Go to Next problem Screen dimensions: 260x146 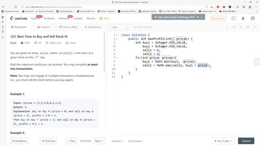[x=99, y=141]
